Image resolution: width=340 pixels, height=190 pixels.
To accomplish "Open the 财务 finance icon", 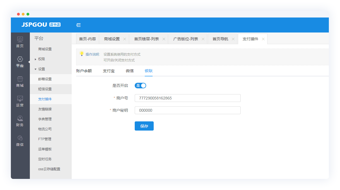I will point(20,118).
